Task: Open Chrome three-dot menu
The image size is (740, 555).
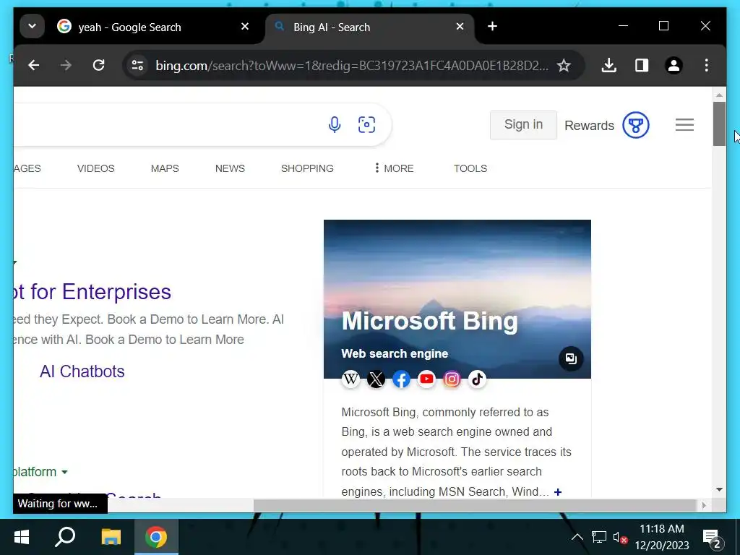Action: [707, 65]
